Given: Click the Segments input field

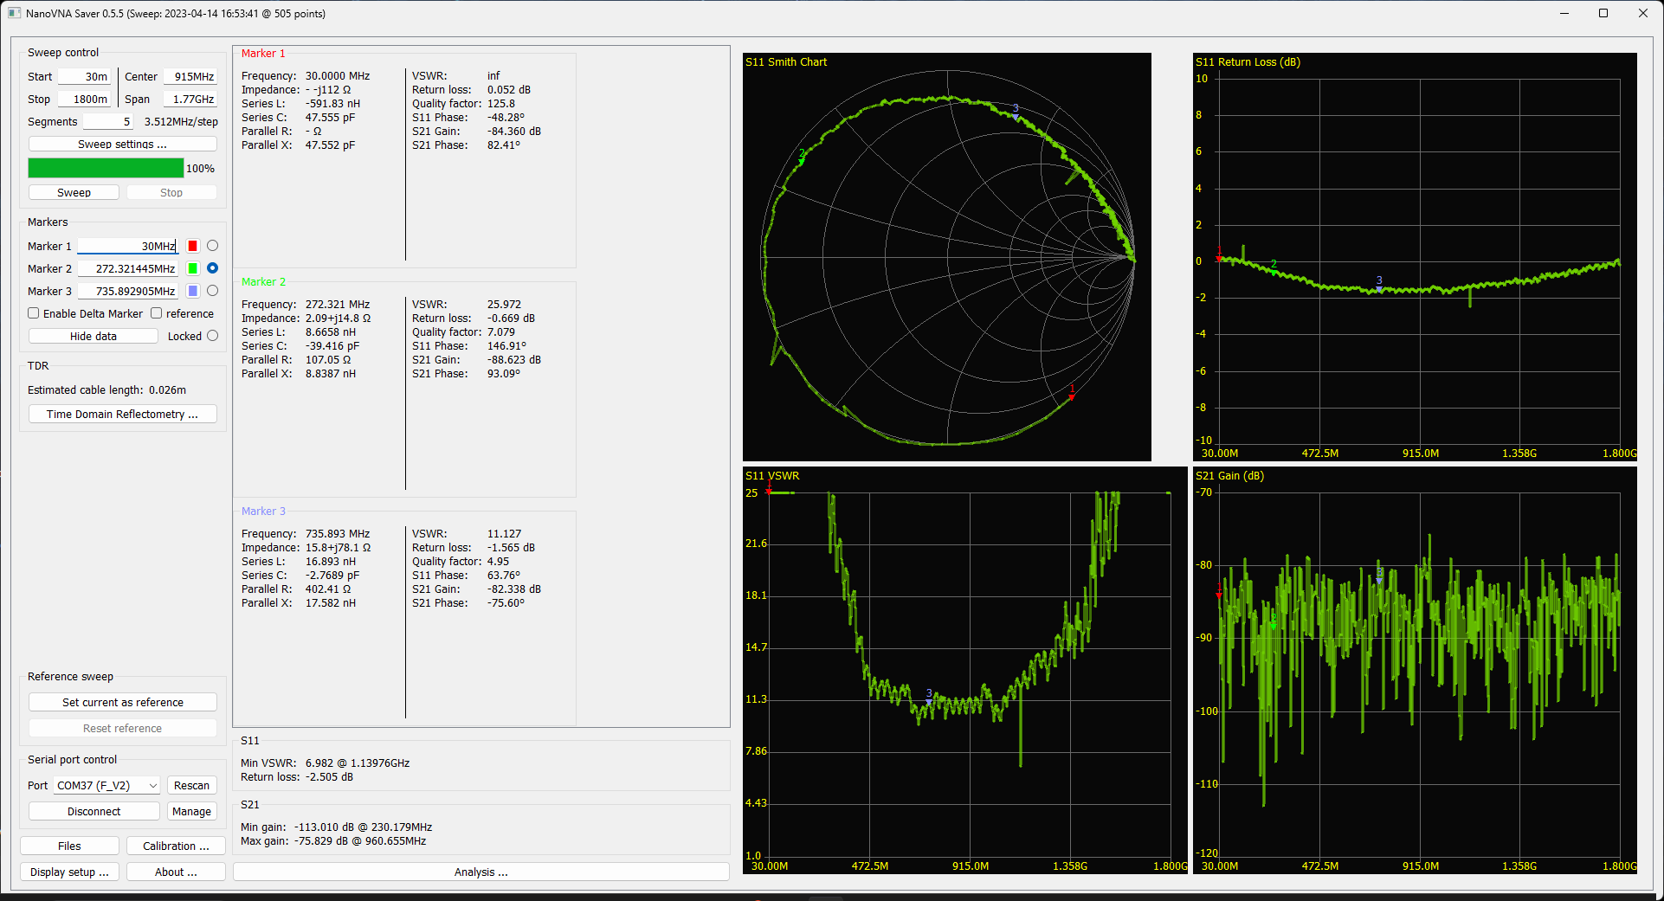Looking at the screenshot, I should tap(108, 121).
